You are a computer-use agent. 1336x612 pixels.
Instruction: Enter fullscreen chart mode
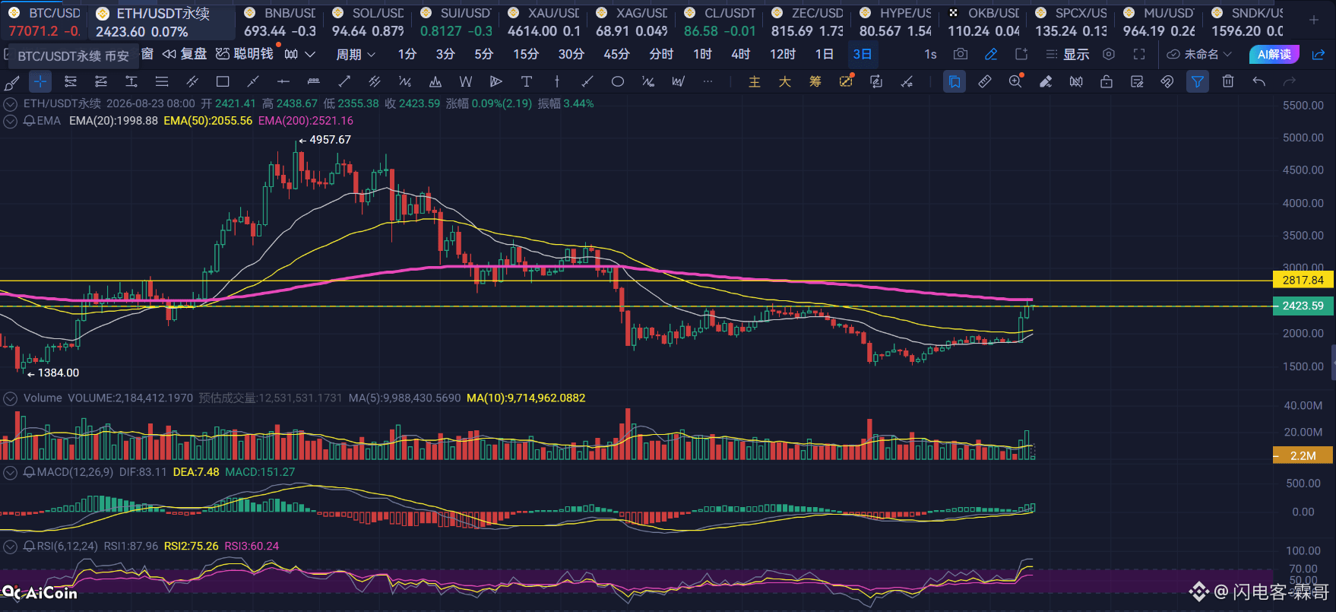click(x=1139, y=54)
